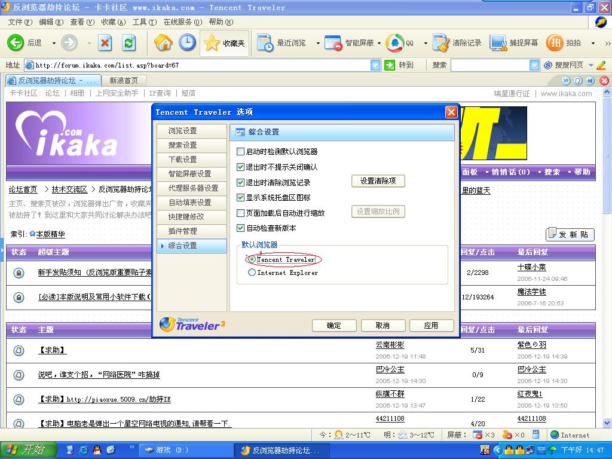The width and height of the screenshot is (612, 459).
Task: Expand the 搜搜网页 dropdown arrow
Action: click(591, 65)
